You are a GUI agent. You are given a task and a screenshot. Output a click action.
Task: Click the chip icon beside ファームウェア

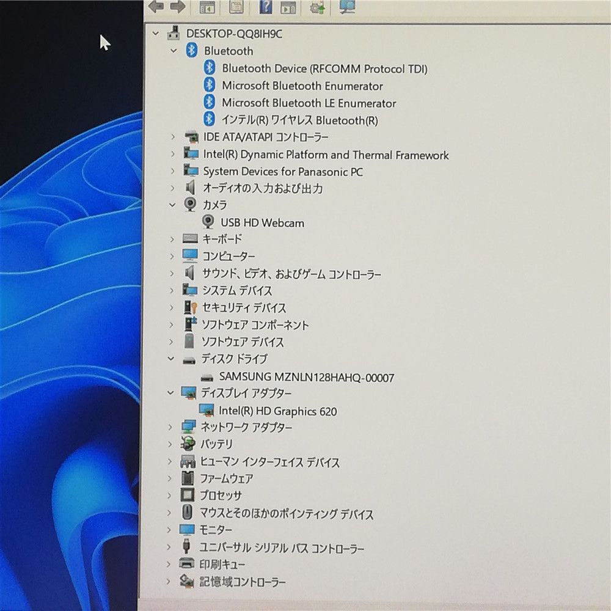(x=188, y=478)
